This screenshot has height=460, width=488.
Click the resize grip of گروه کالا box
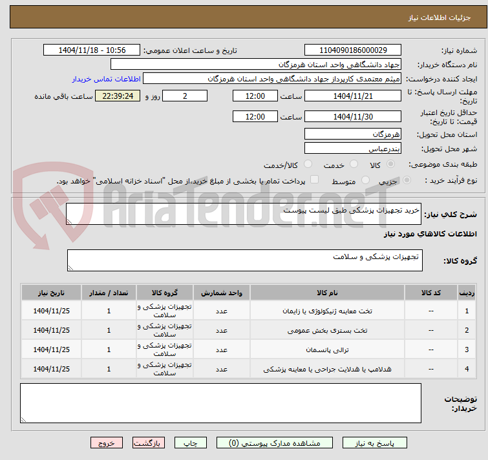[x=70, y=267]
